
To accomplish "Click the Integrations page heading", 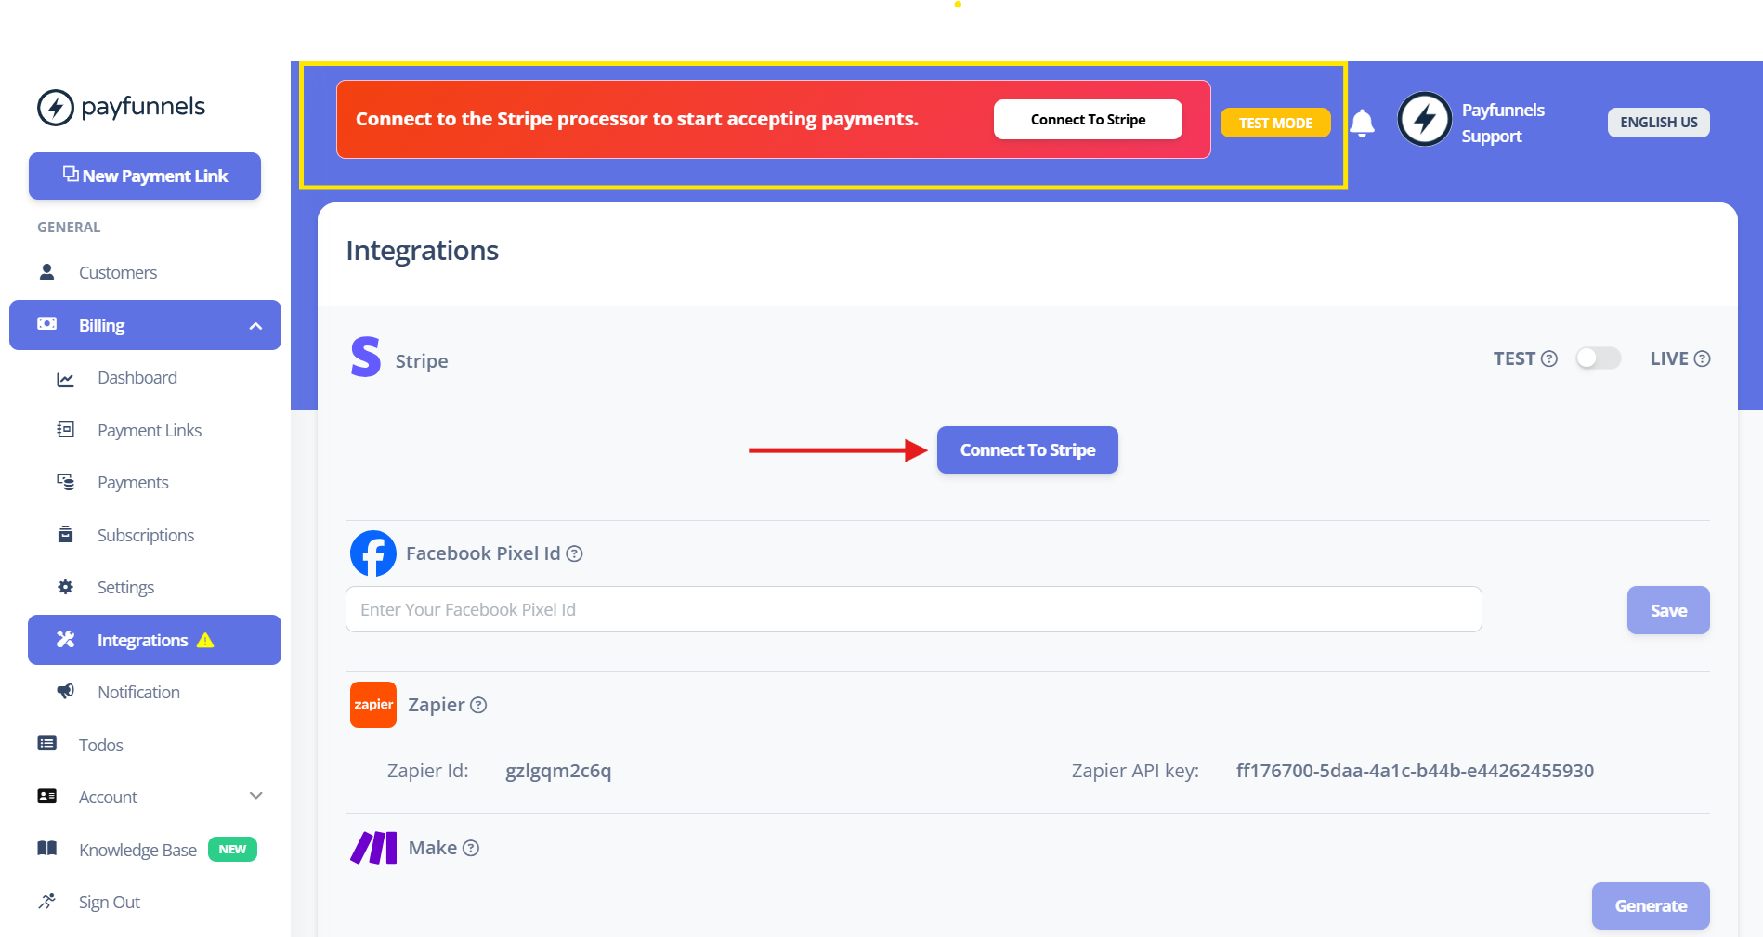I will [422, 251].
